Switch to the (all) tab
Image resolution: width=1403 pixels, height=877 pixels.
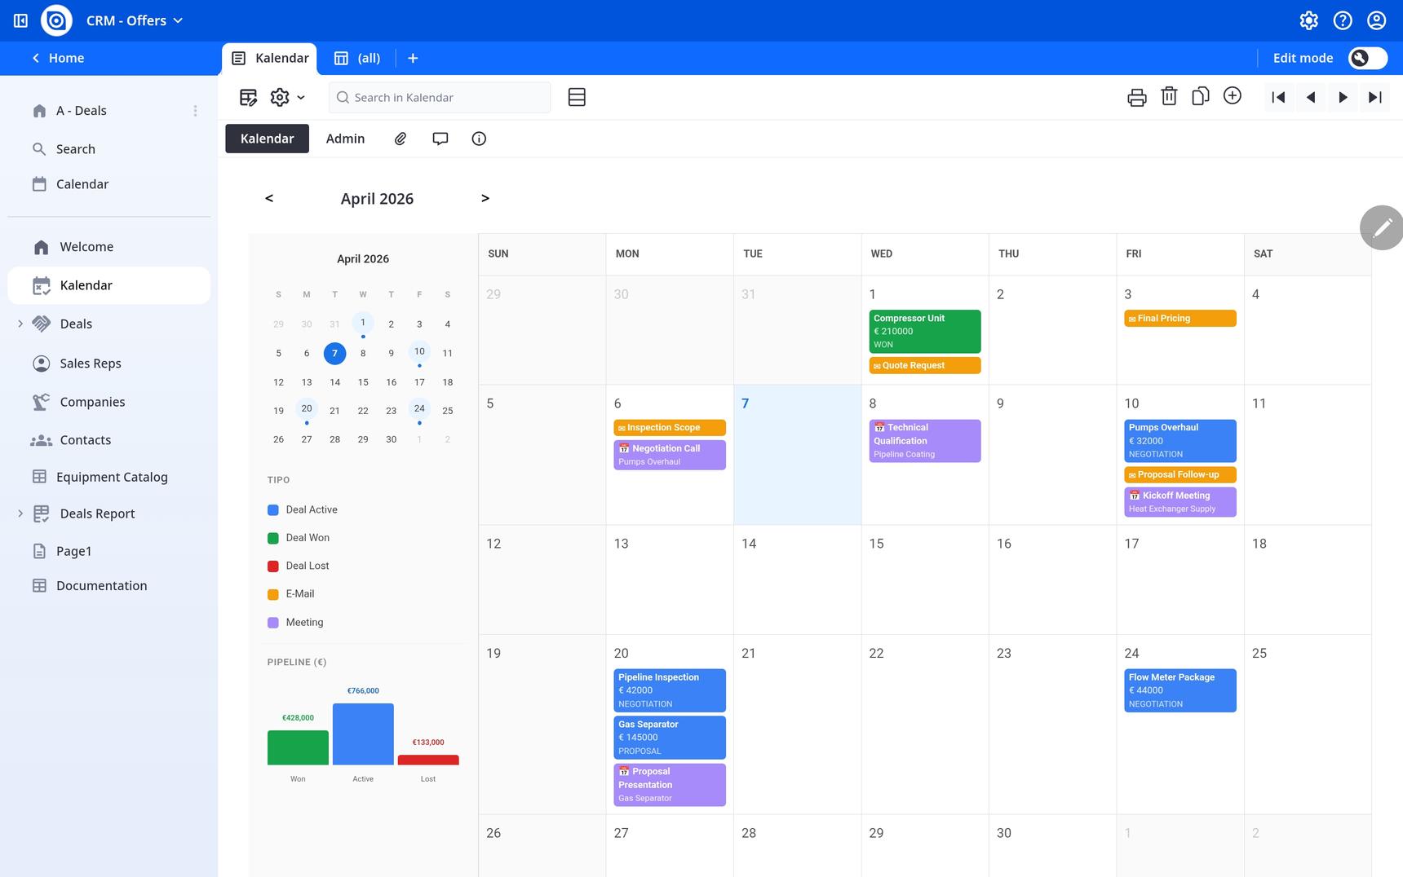(357, 59)
